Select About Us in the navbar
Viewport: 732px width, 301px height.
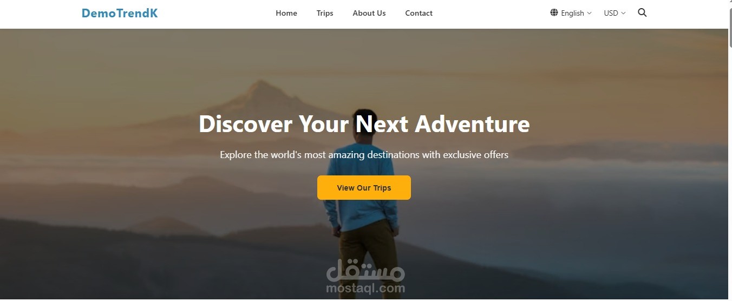(x=369, y=13)
